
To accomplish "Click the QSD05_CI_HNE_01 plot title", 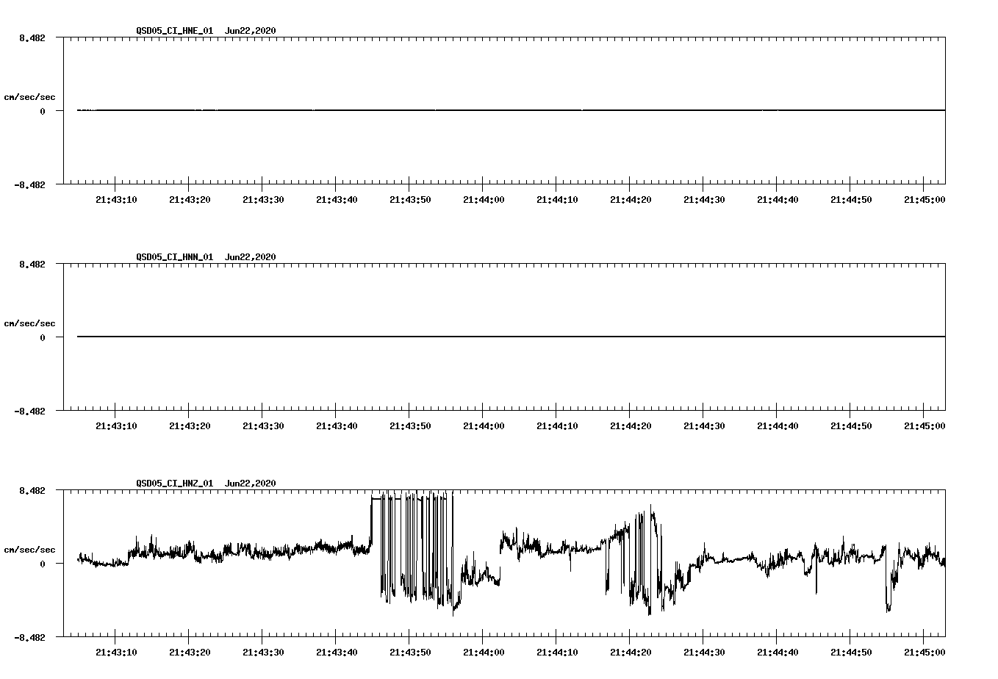I will point(206,31).
